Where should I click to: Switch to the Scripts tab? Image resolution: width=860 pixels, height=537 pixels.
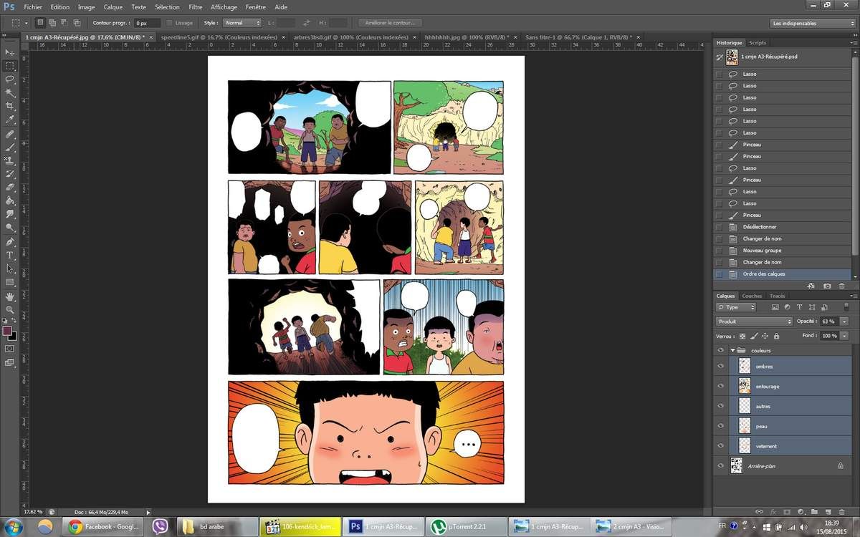(x=758, y=42)
